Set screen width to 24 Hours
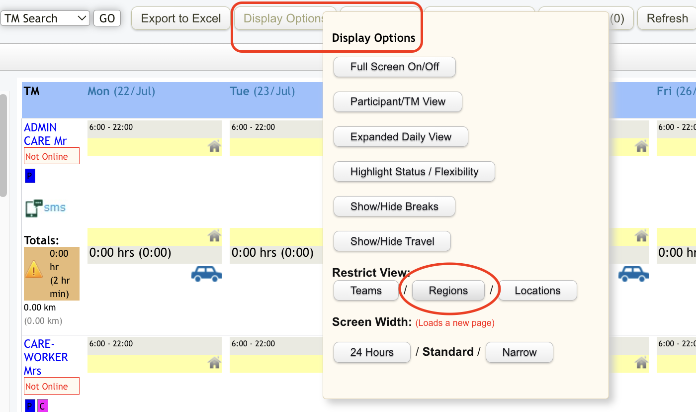Screen dimensions: 696x412 coord(372,352)
